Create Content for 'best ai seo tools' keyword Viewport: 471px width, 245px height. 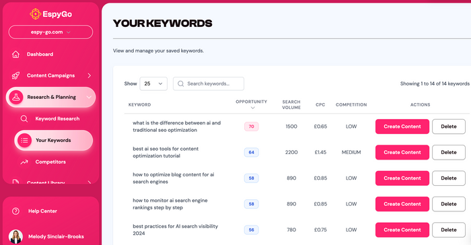pyautogui.click(x=402, y=152)
